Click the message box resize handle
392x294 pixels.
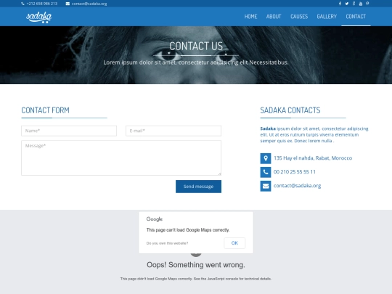(x=219, y=173)
